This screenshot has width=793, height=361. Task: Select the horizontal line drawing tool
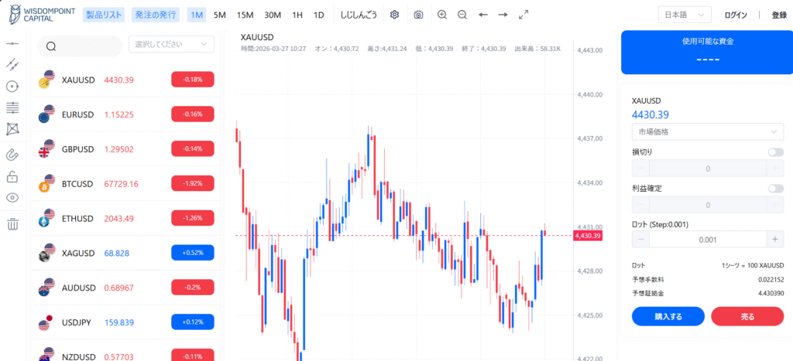(12, 44)
